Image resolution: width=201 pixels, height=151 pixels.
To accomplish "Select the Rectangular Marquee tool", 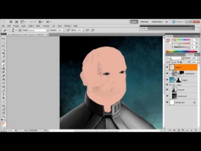I will 4,42.
